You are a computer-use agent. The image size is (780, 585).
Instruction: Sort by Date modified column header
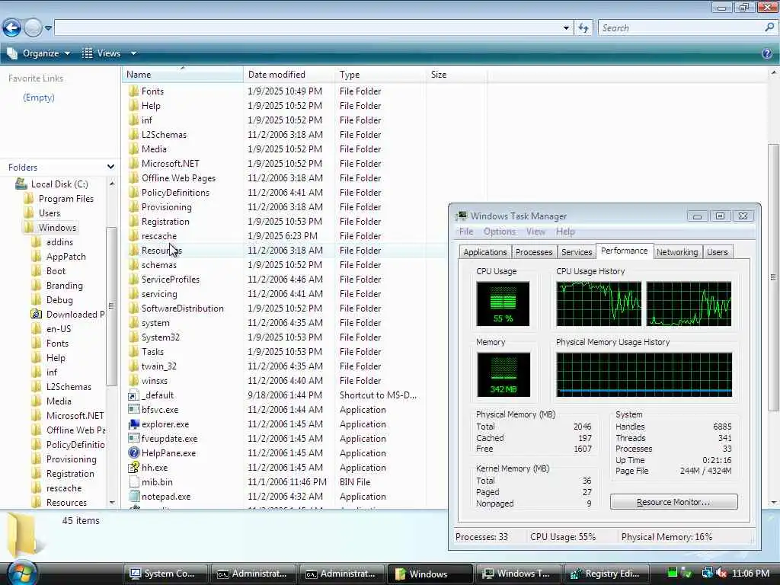289,75
